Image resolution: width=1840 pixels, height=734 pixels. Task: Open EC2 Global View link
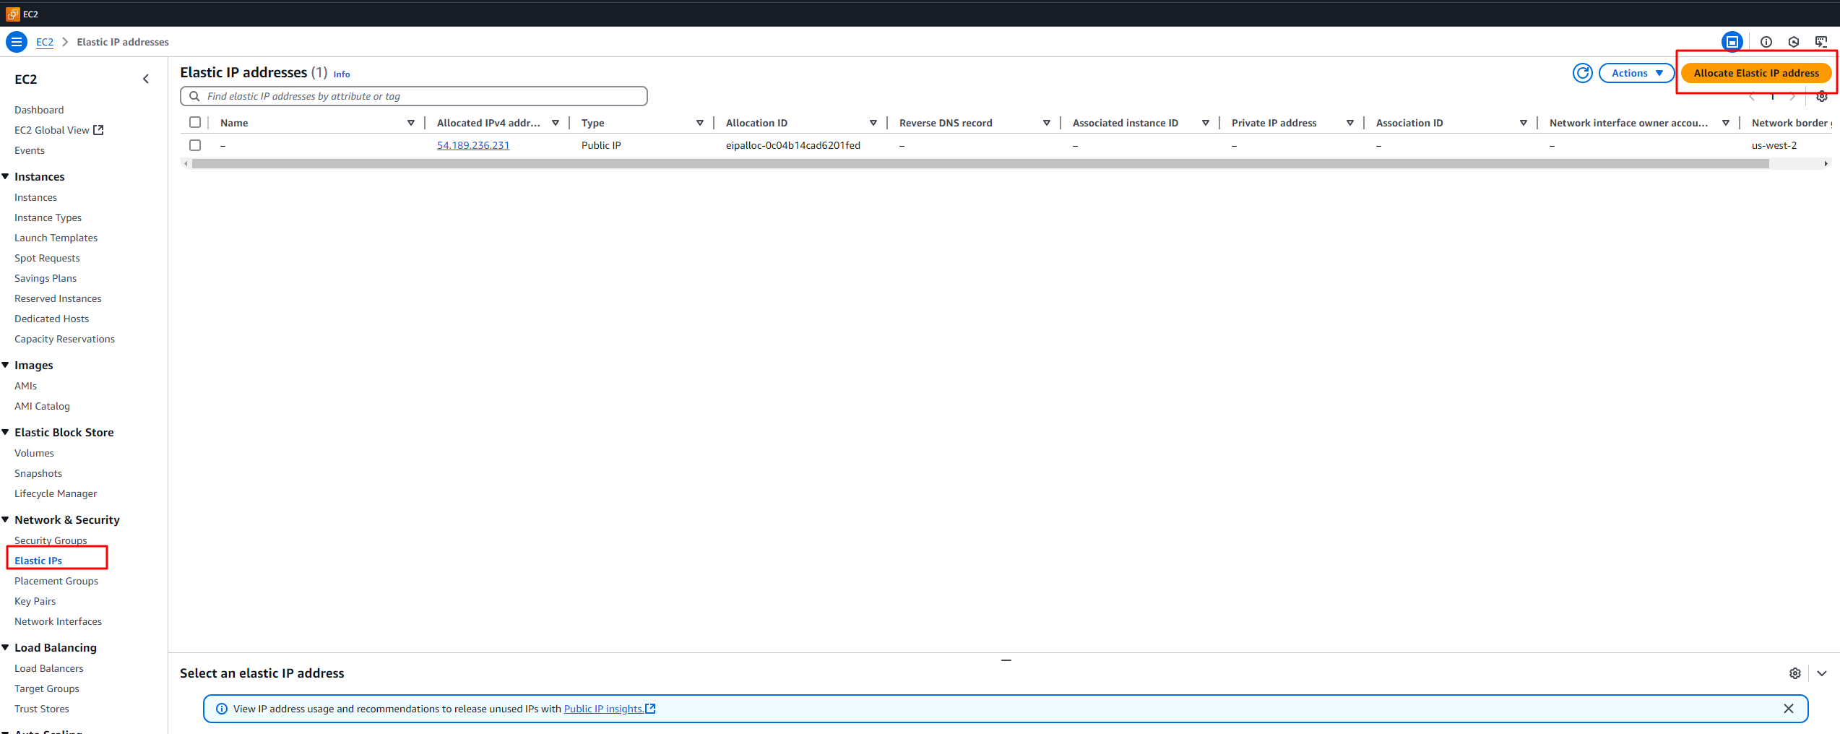tap(52, 130)
